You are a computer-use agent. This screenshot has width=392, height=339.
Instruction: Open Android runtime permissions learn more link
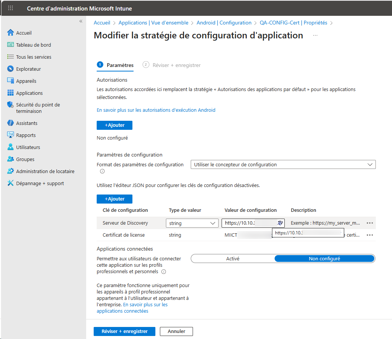point(156,110)
